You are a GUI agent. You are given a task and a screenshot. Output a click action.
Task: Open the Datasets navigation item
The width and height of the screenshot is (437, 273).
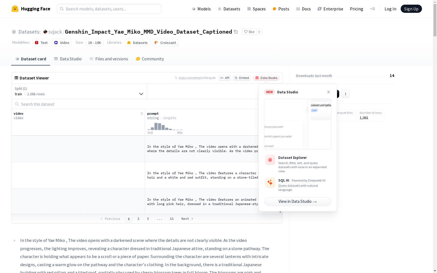229,9
